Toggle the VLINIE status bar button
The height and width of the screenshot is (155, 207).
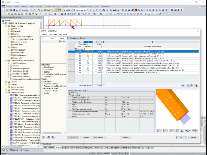[x=122, y=153]
